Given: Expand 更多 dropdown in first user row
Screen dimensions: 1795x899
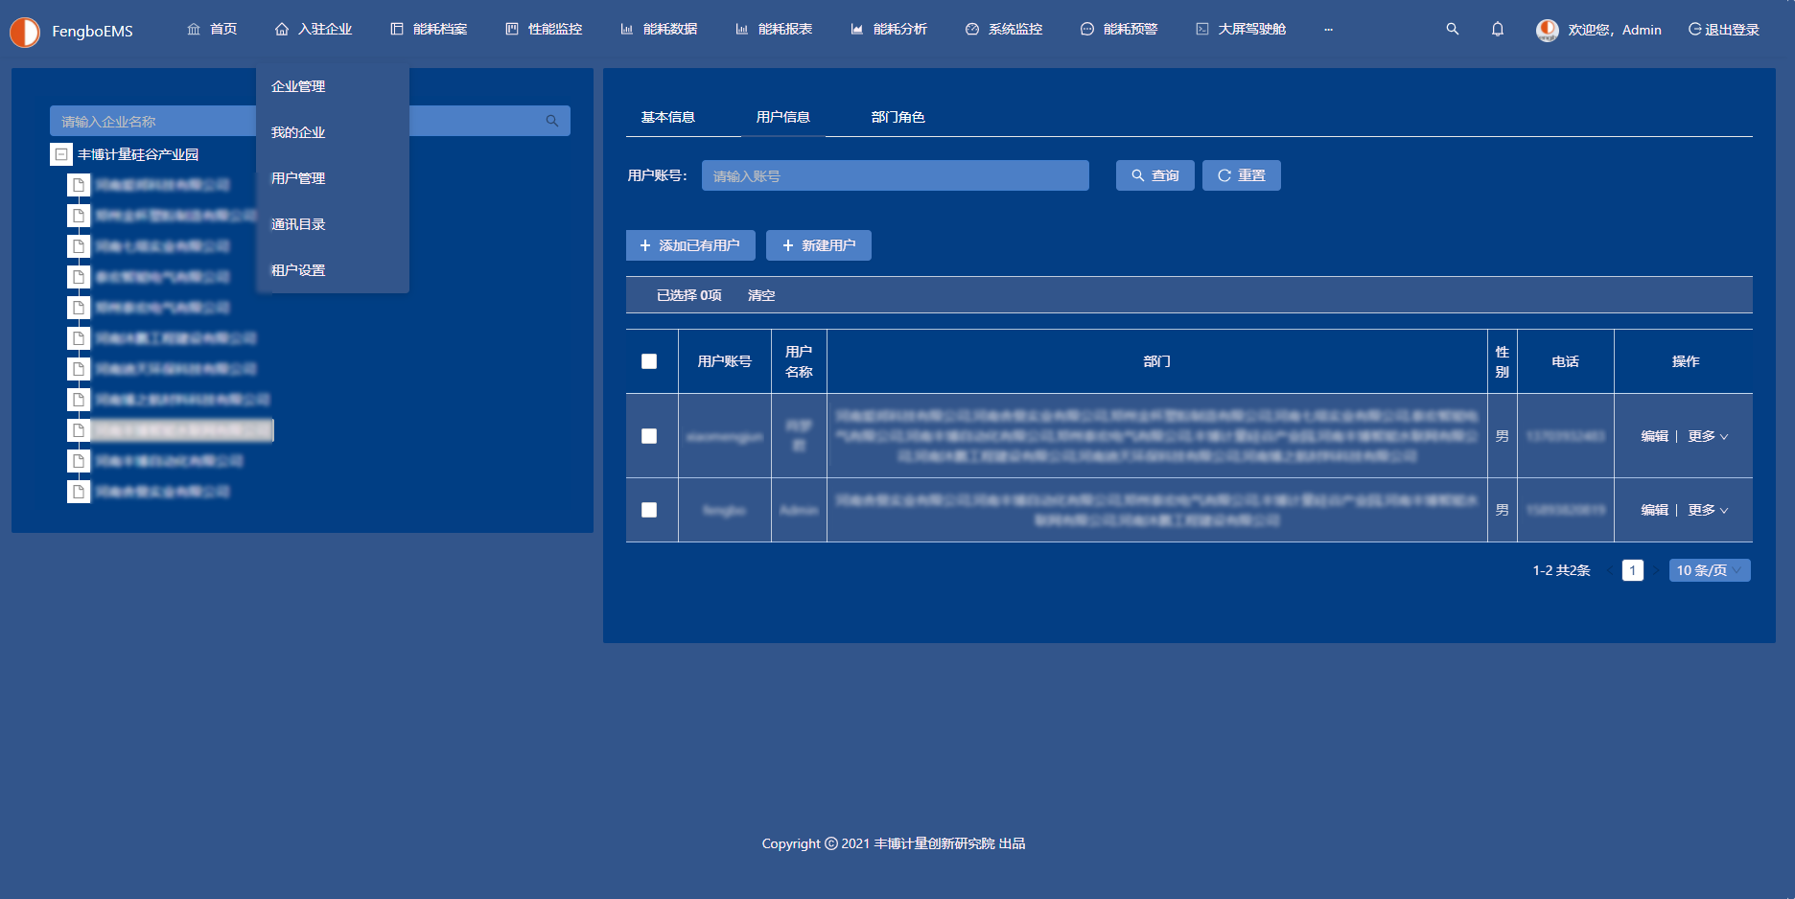Looking at the screenshot, I should (x=1708, y=436).
